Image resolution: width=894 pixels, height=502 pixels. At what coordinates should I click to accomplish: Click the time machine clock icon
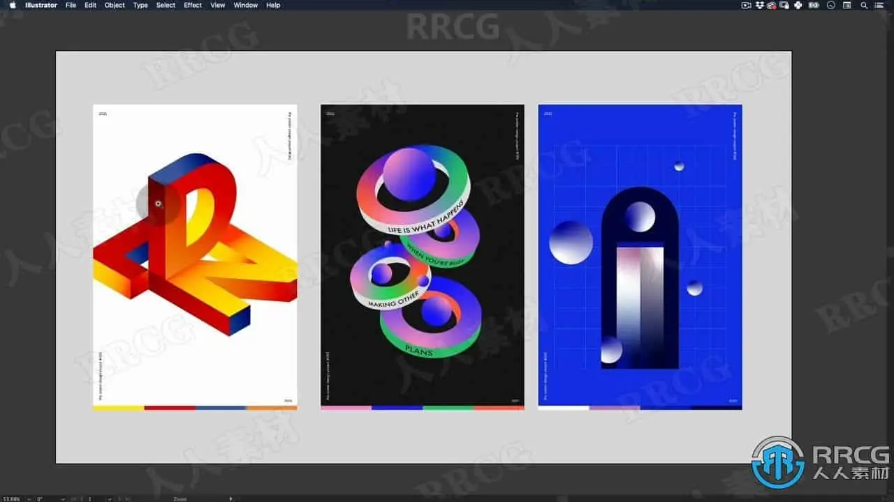tap(831, 5)
